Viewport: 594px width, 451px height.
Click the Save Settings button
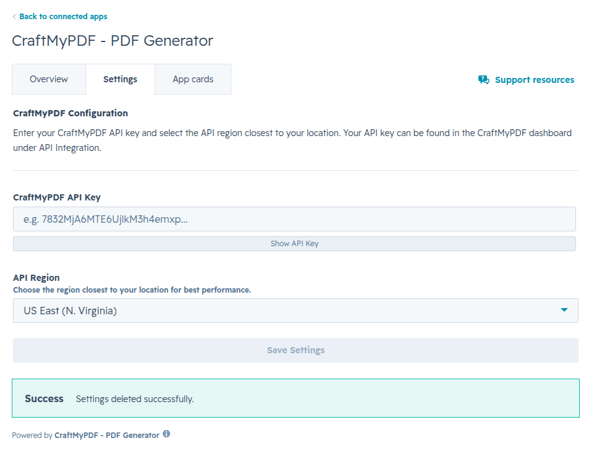click(296, 350)
